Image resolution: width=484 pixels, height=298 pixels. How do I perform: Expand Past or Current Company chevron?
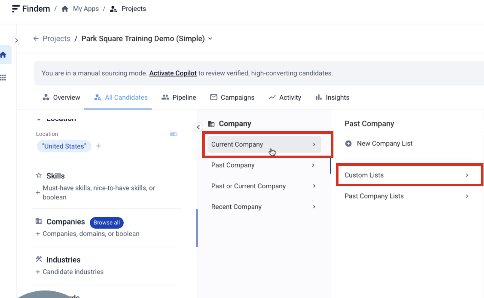pyautogui.click(x=314, y=186)
